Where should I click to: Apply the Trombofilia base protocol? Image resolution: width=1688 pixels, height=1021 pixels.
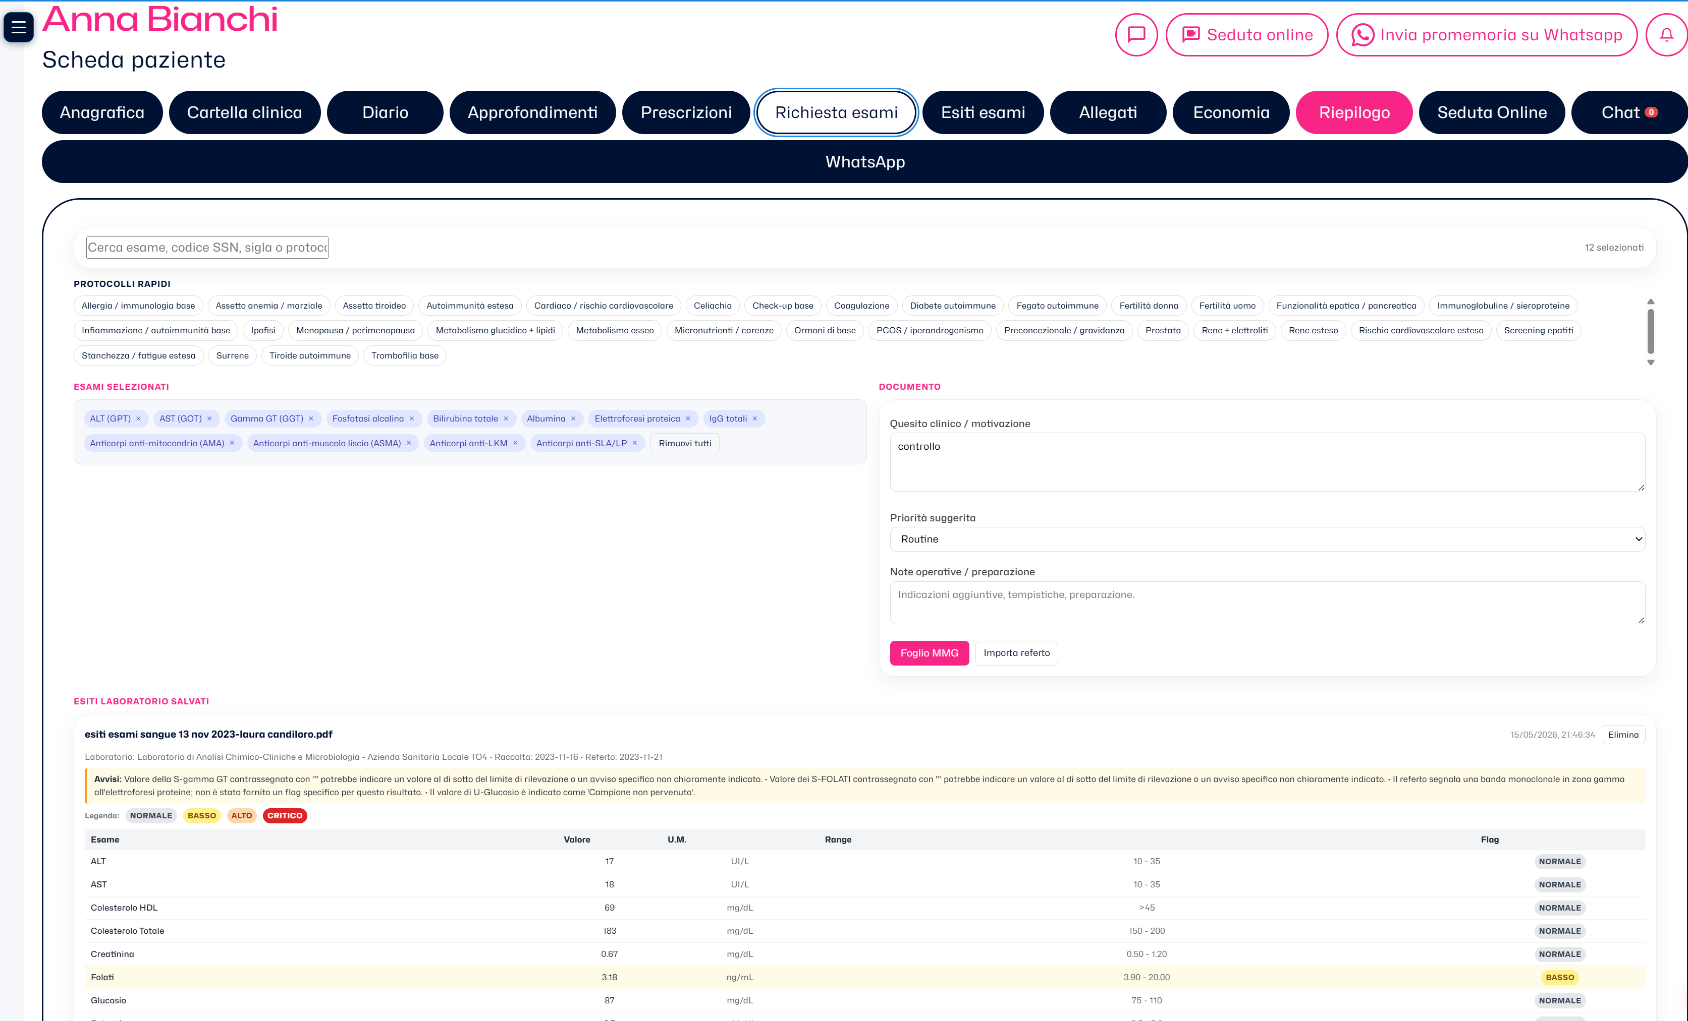click(405, 356)
